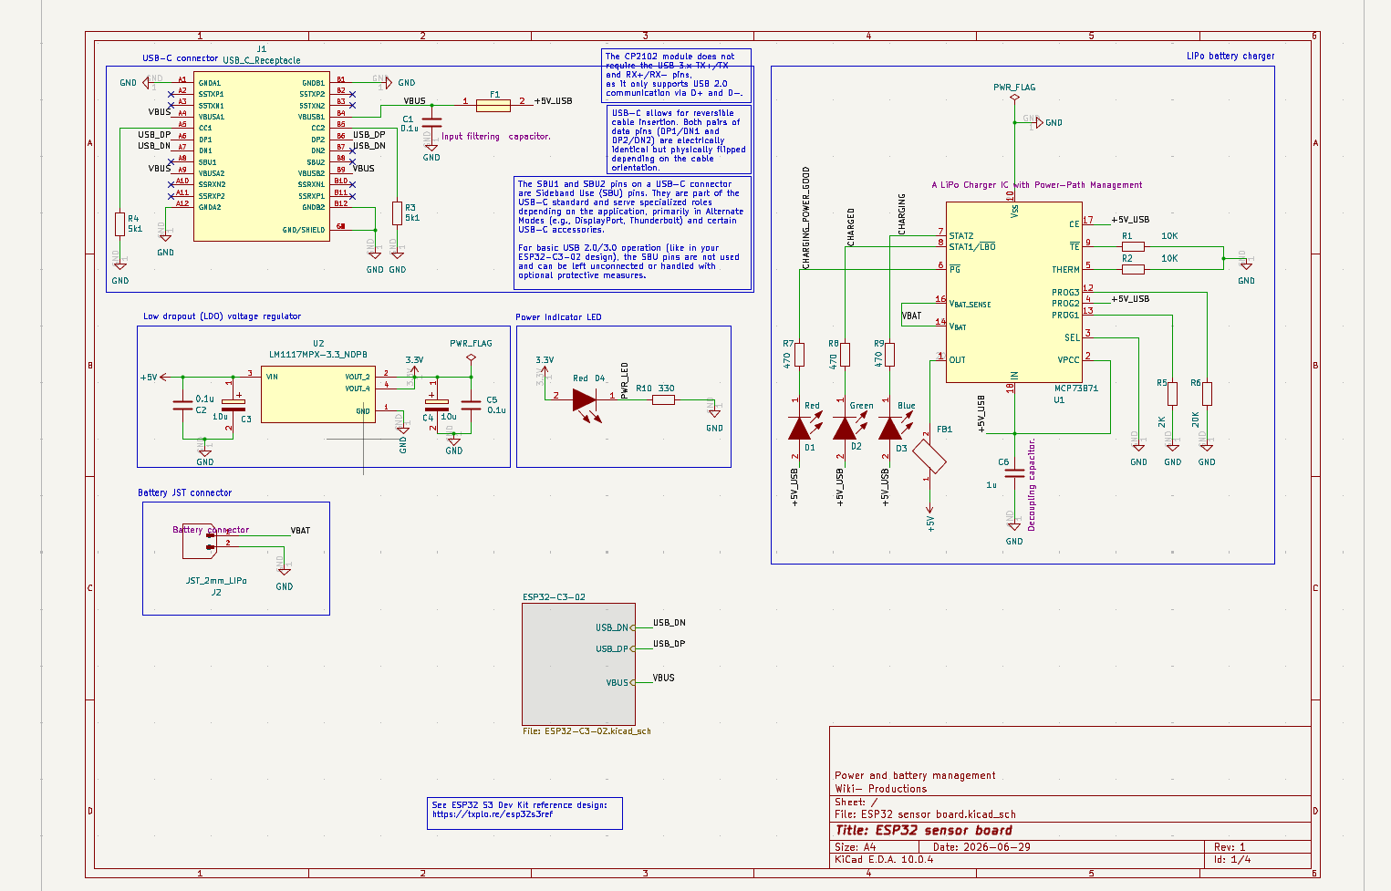The image size is (1391, 891).
Task: Select the 'USB-C allows for reversible' note
Action: (x=679, y=140)
